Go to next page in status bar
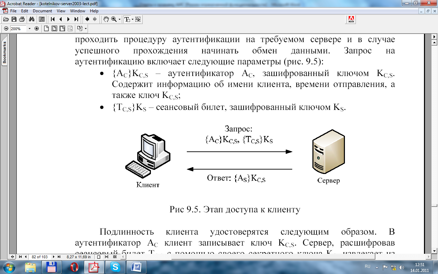The width and height of the screenshot is (438, 274). pos(54,257)
